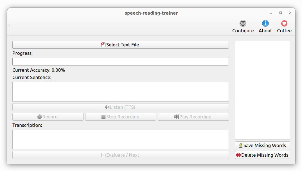Open the Configure settings gear icon
Screen dimensions: 302x171
point(243,24)
